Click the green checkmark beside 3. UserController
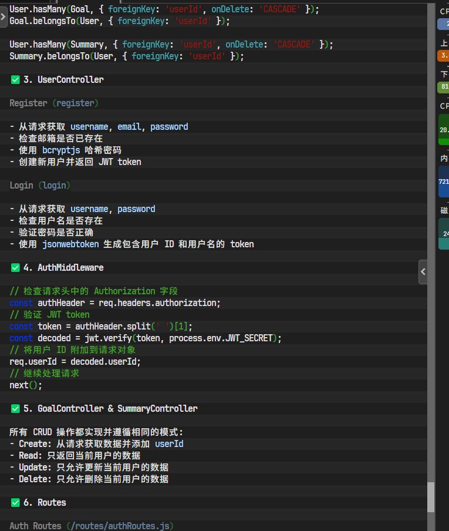Image resolution: width=449 pixels, height=531 pixels. (15, 79)
